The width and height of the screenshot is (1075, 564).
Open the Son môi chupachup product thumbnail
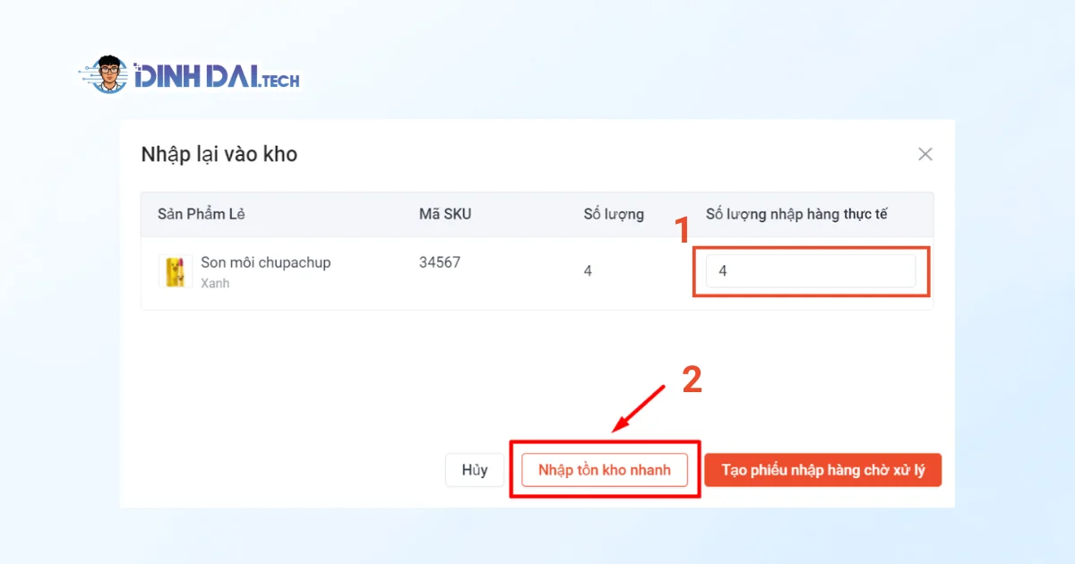(x=176, y=271)
